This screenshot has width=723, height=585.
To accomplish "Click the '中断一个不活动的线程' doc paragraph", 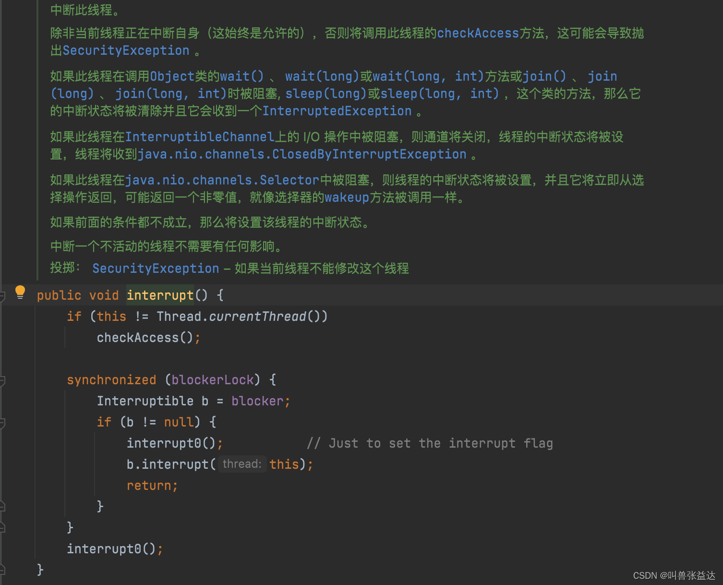I will point(167,246).
